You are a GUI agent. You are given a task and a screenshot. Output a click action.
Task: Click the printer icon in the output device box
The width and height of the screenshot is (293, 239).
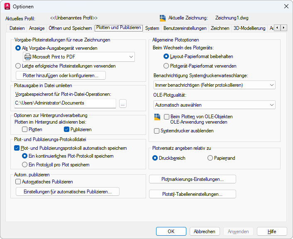pos(27,57)
